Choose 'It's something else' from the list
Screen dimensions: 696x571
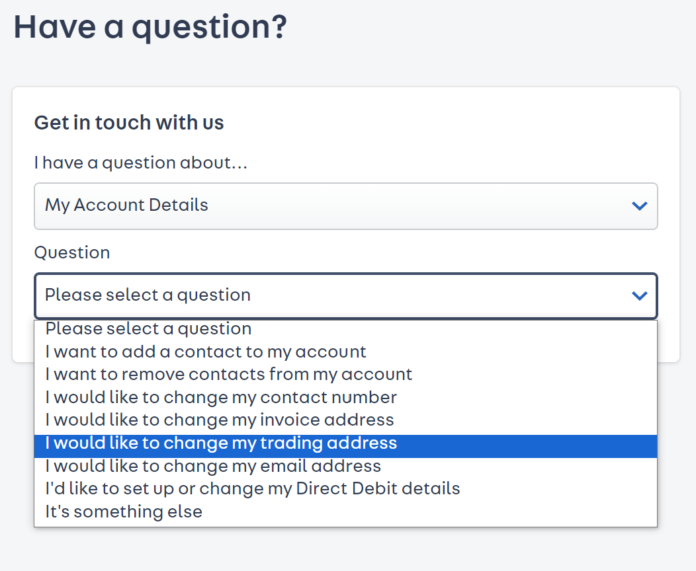click(x=122, y=512)
